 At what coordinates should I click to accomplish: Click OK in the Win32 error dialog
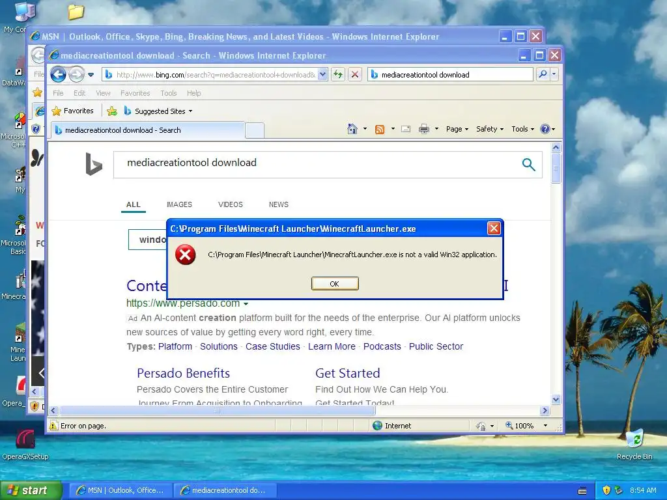pos(335,284)
